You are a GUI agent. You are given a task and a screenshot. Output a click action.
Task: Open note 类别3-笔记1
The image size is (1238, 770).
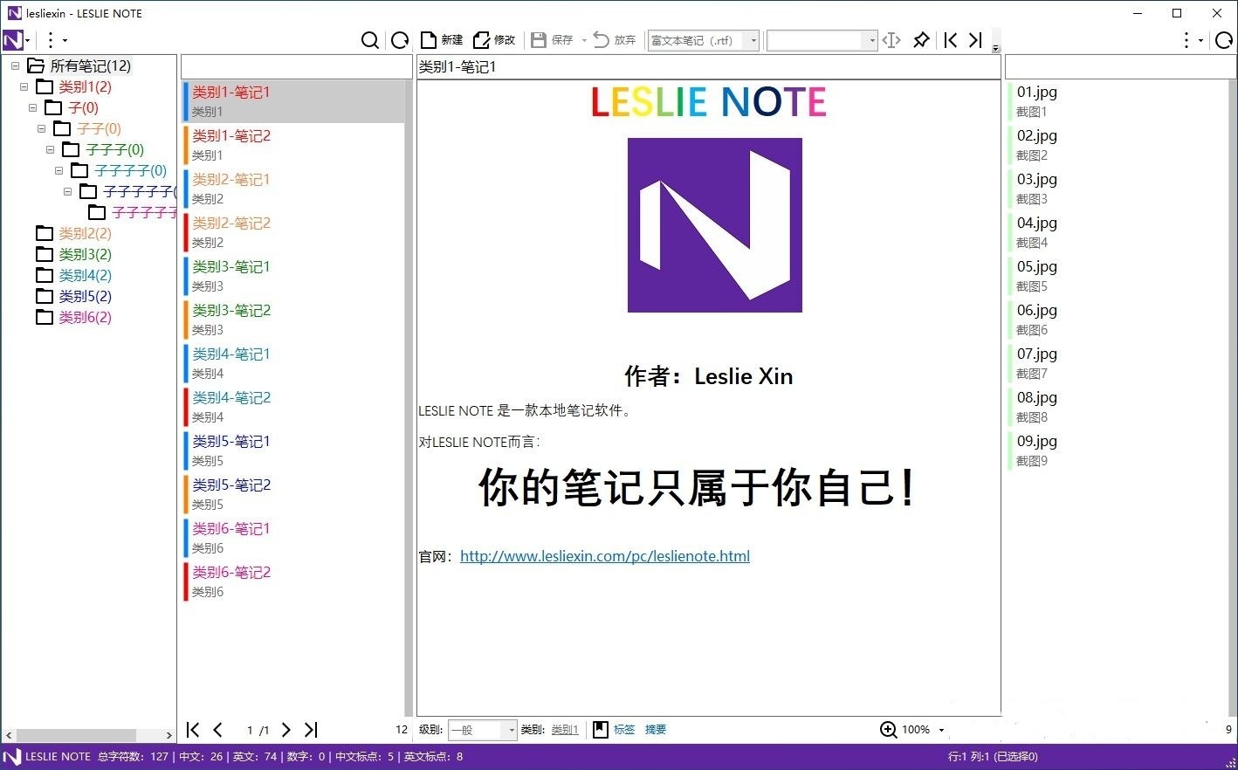click(x=293, y=275)
